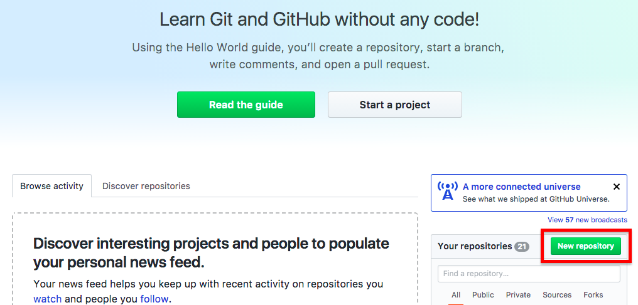638x305 pixels.
Task: Click the Discover interesting projects heading
Action: pos(211,253)
